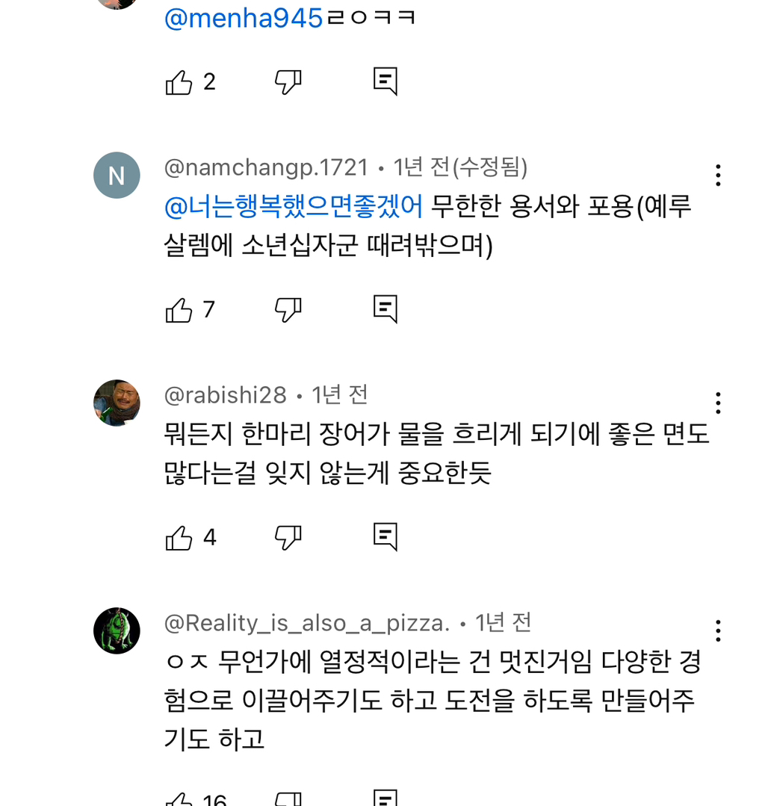
Task: Click the dislike icon on @namchangp.1721's comment
Action: point(289,309)
